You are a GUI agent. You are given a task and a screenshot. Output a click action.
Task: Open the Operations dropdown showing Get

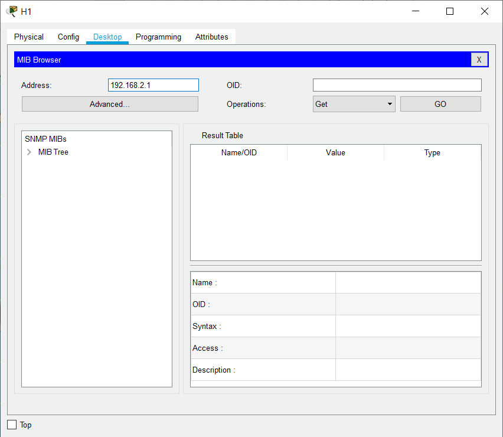pos(354,104)
